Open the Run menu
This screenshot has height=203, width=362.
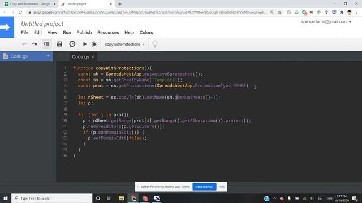(67, 33)
